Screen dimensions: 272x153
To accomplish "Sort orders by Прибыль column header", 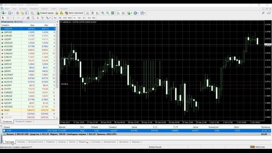I will (265, 127).
